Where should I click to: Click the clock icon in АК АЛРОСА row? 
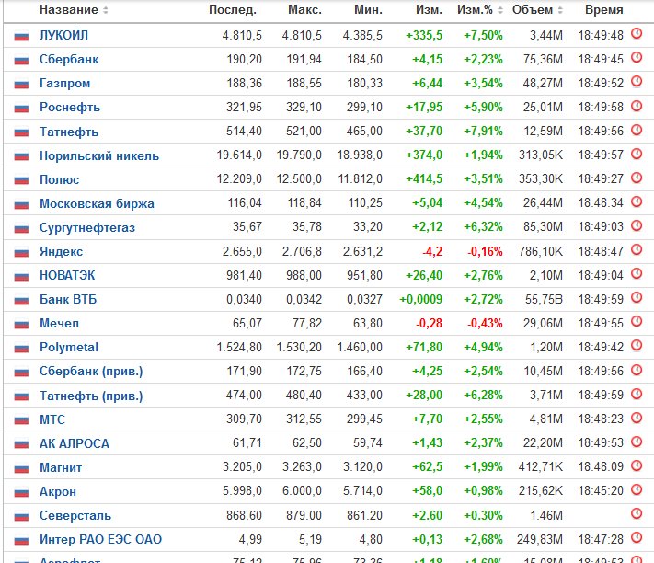637,441
